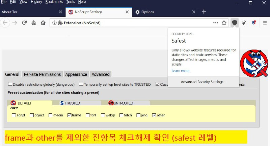Open the Edit menu
Screen dimensions: 270x146
(13, 2)
